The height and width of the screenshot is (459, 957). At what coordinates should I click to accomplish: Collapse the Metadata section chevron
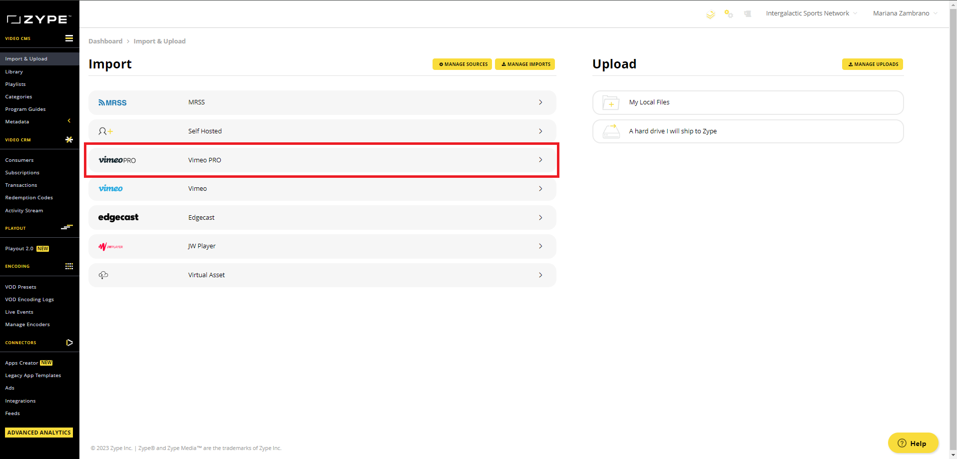click(69, 120)
